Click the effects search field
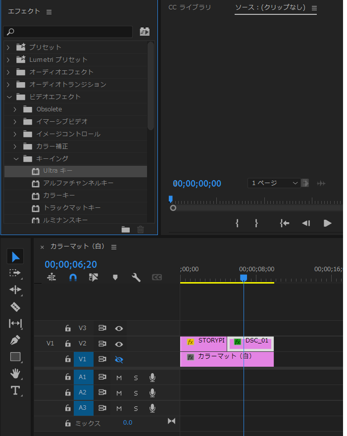347x436 pixels. pos(69,32)
